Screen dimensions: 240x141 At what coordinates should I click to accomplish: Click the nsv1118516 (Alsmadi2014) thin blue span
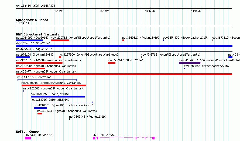pos(61,102)
